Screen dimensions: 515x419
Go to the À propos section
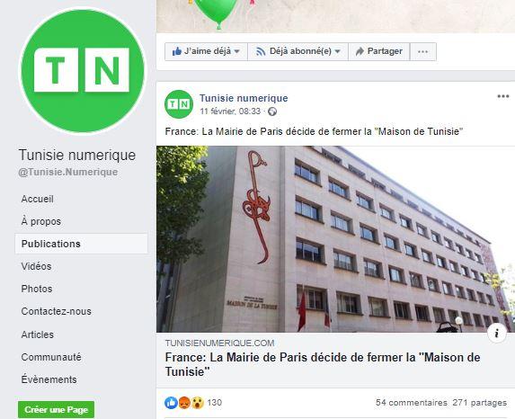point(41,221)
